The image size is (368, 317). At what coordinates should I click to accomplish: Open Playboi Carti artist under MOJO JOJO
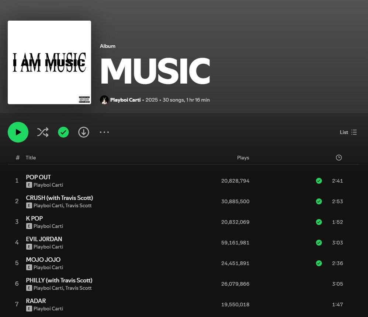(48, 267)
